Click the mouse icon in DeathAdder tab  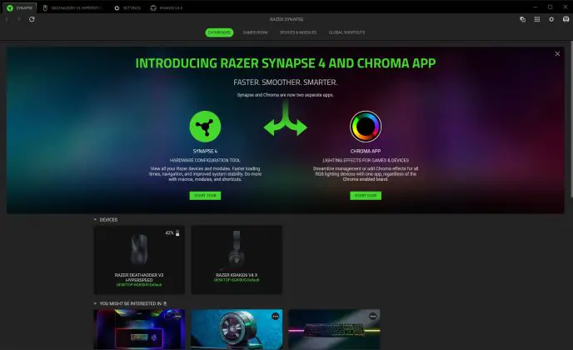coord(45,8)
